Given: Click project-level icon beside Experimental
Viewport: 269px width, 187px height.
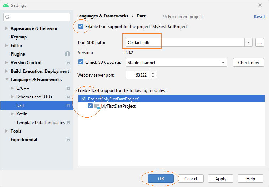Looking at the screenshot, I should pyautogui.click(x=68, y=139).
